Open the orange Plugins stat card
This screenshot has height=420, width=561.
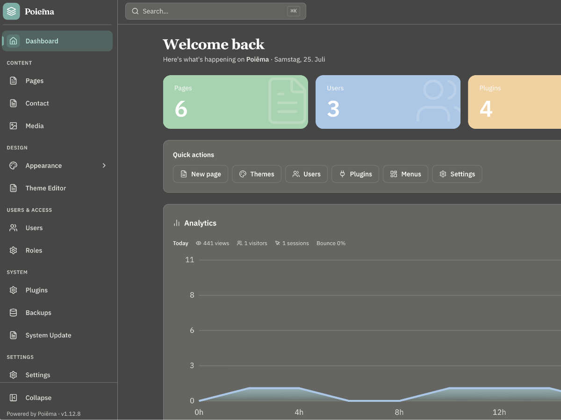pyautogui.click(x=514, y=102)
